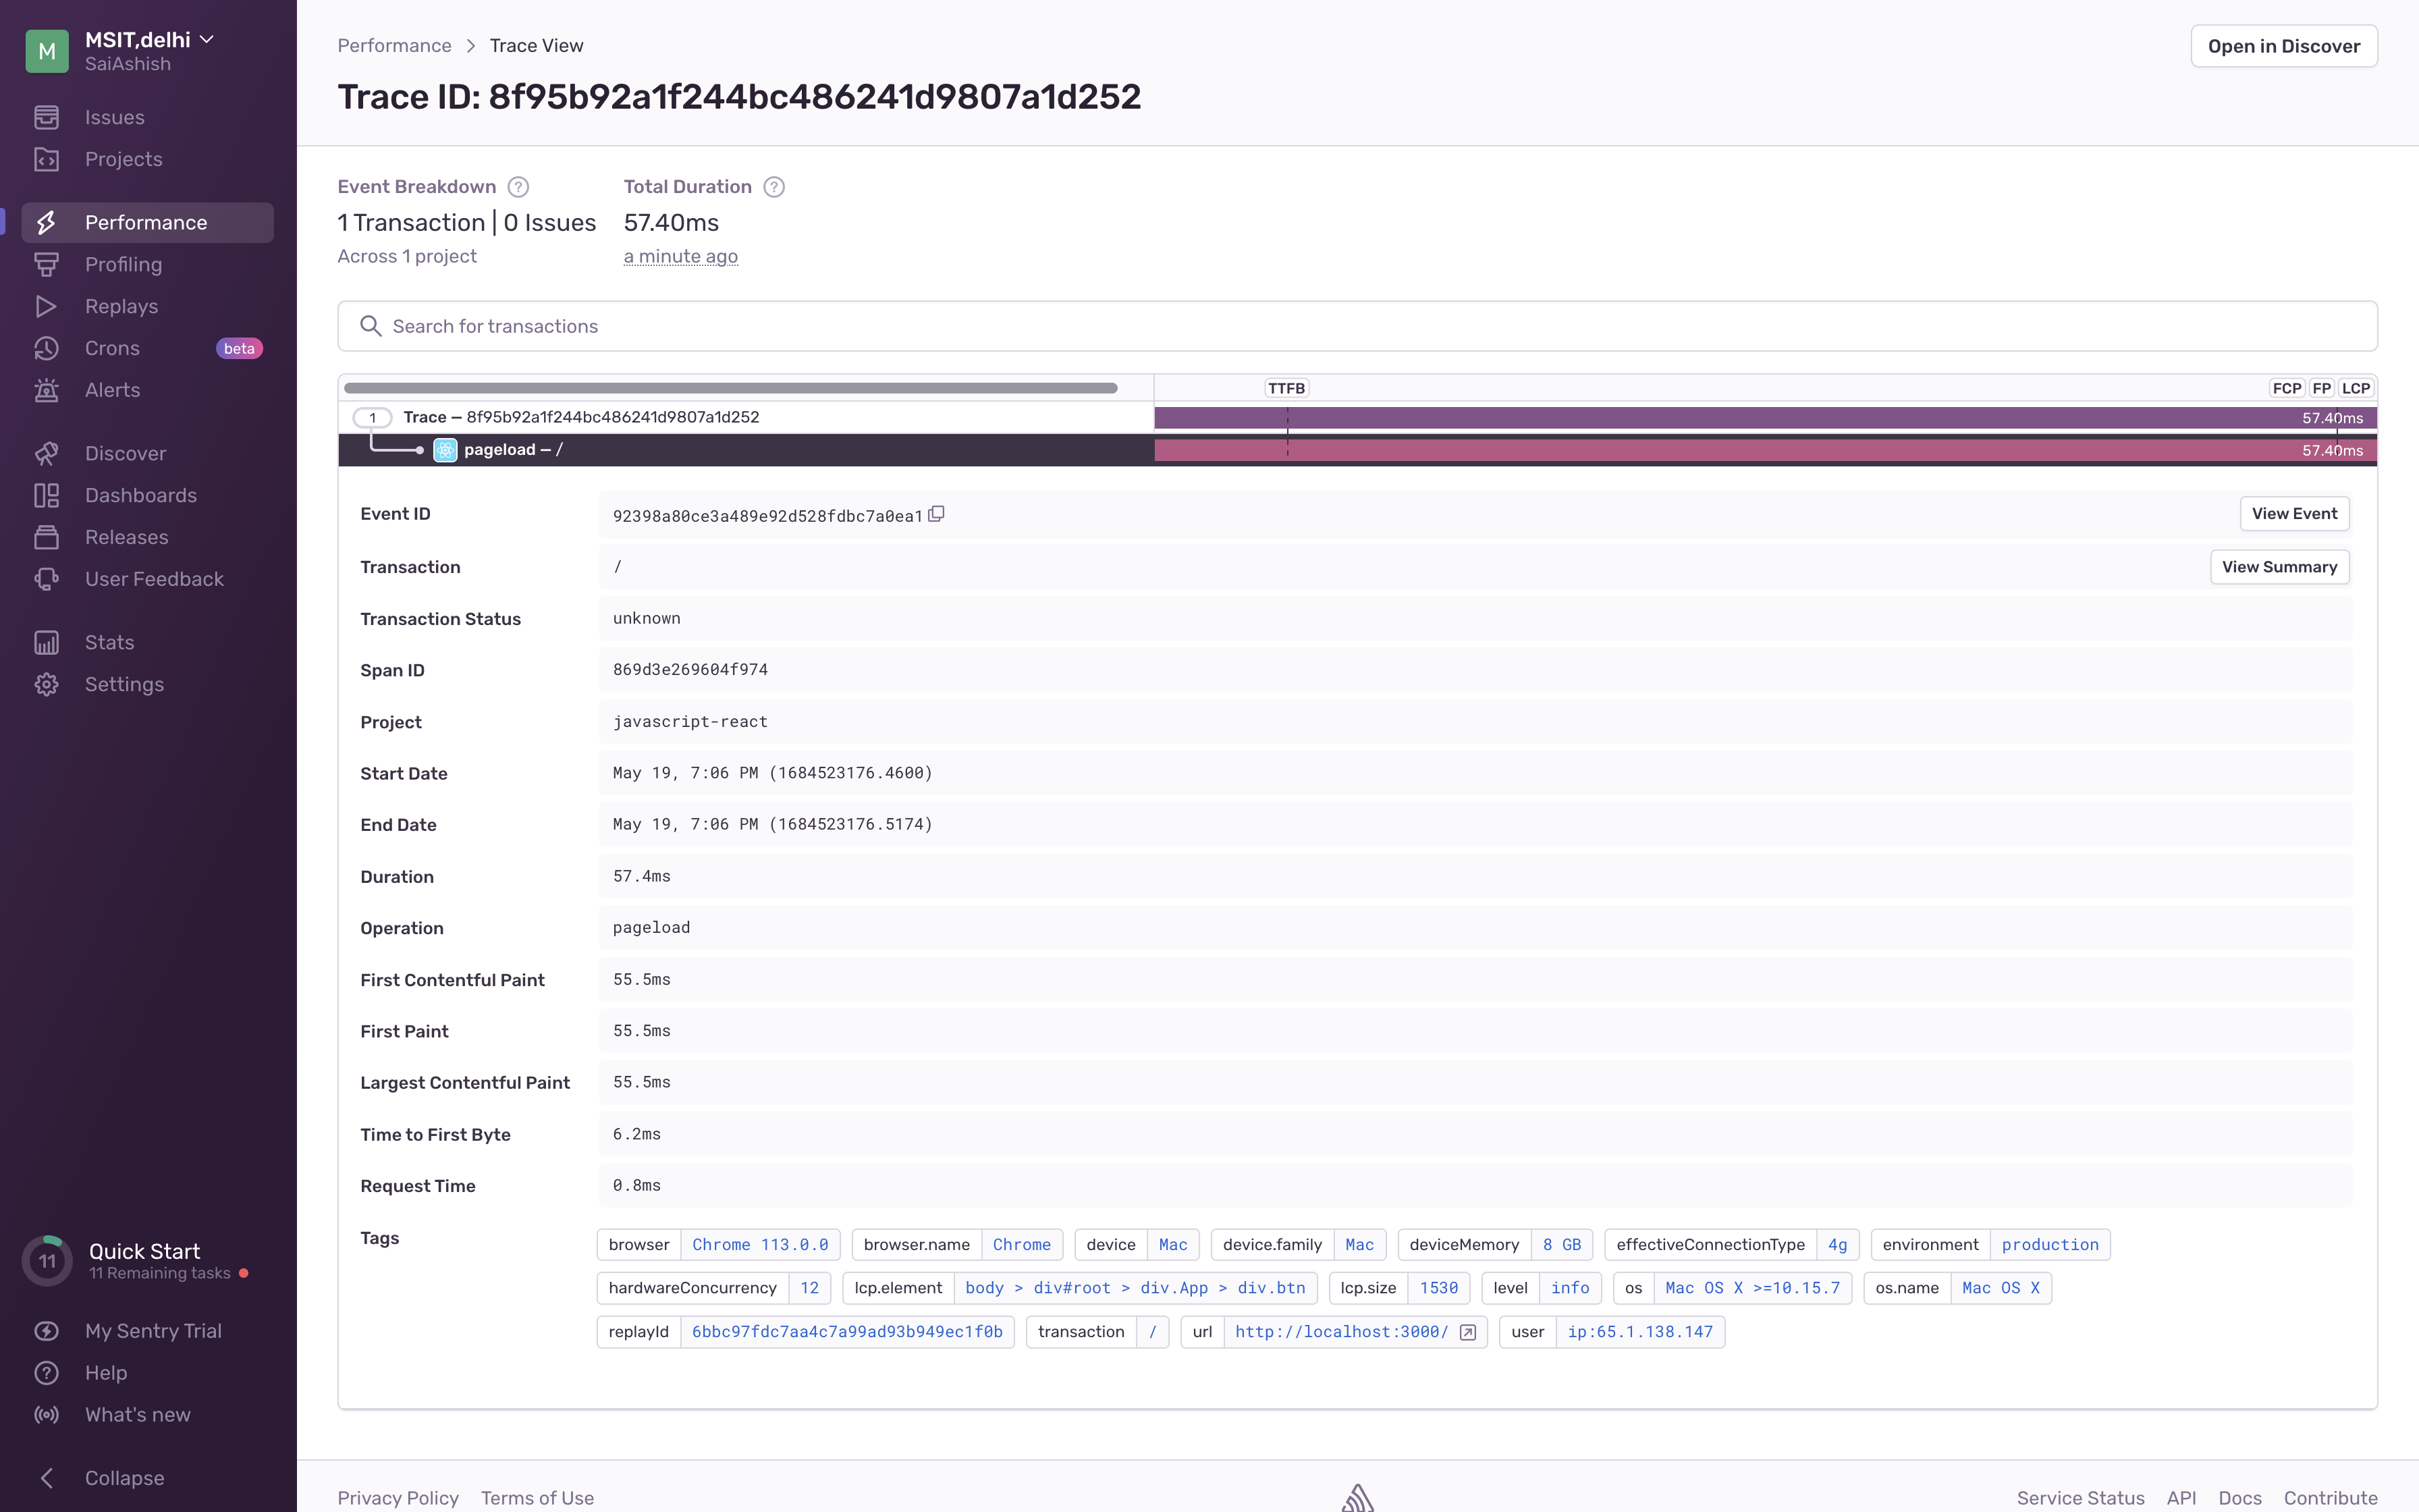Click the Replays sidebar icon

[x=47, y=306]
